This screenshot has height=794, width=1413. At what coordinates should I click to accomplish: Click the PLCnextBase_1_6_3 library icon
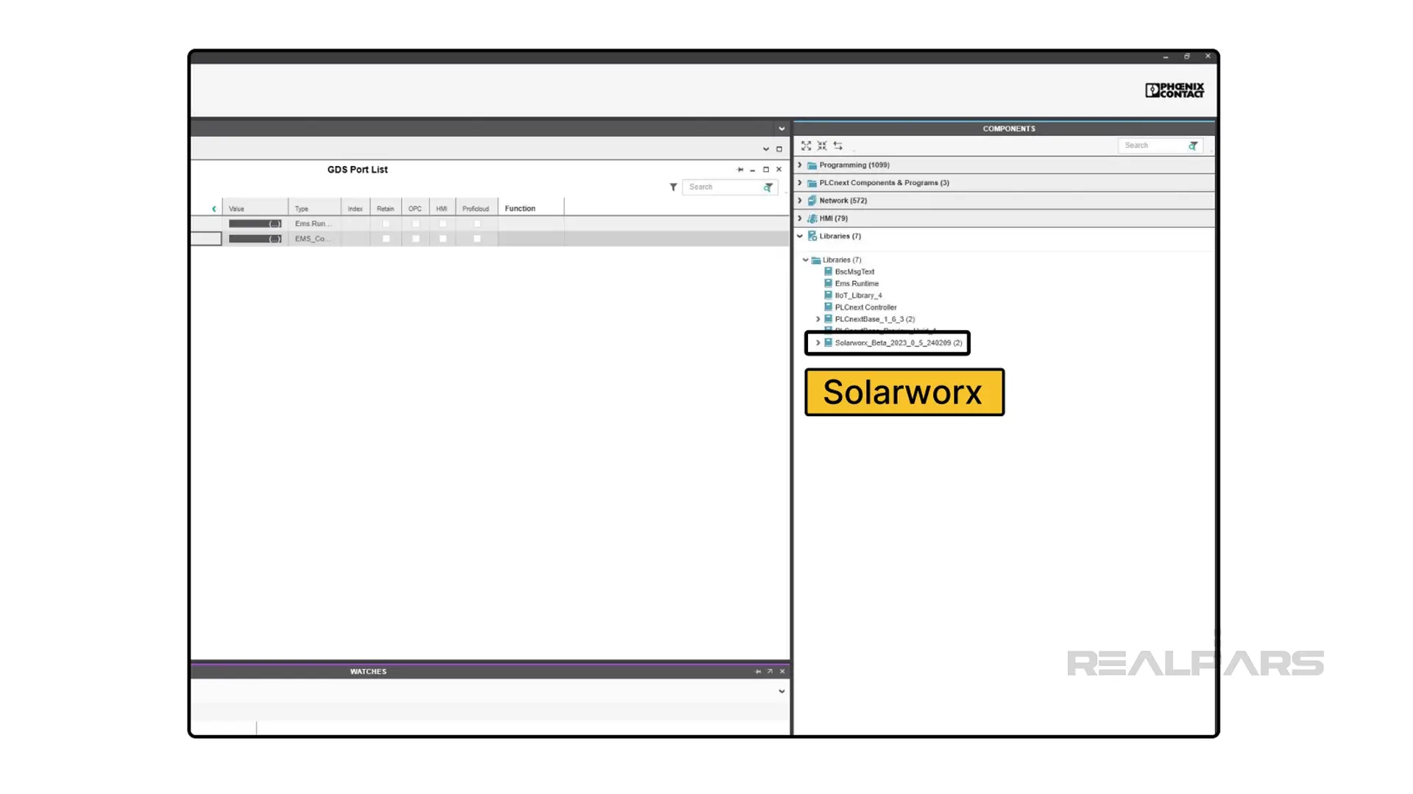[828, 319]
